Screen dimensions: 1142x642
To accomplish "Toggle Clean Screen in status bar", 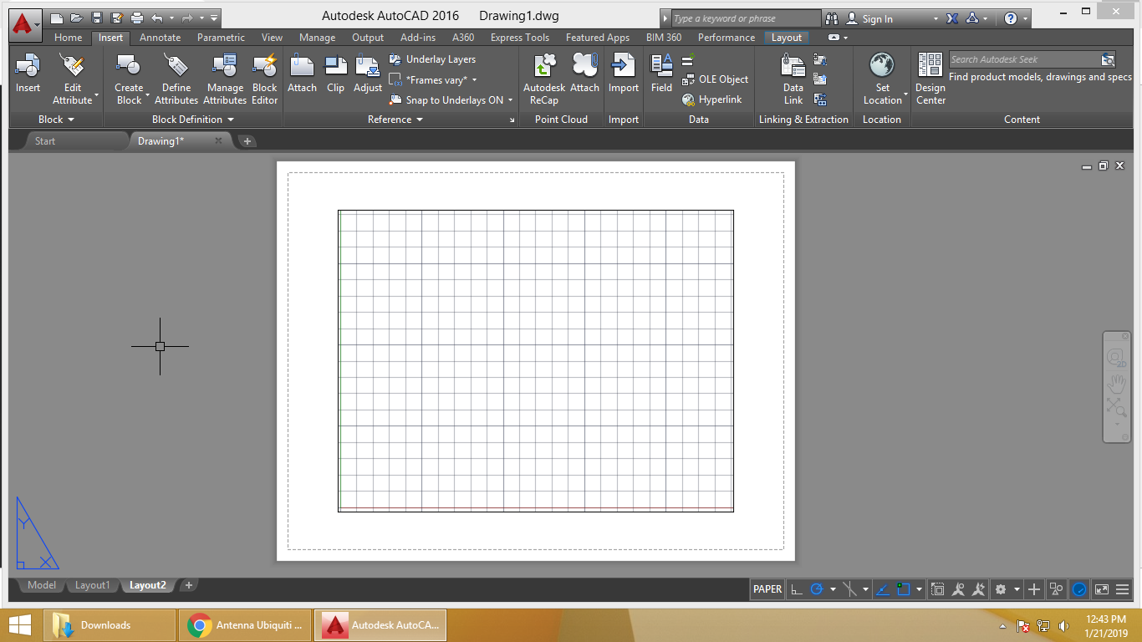I will click(x=1102, y=589).
